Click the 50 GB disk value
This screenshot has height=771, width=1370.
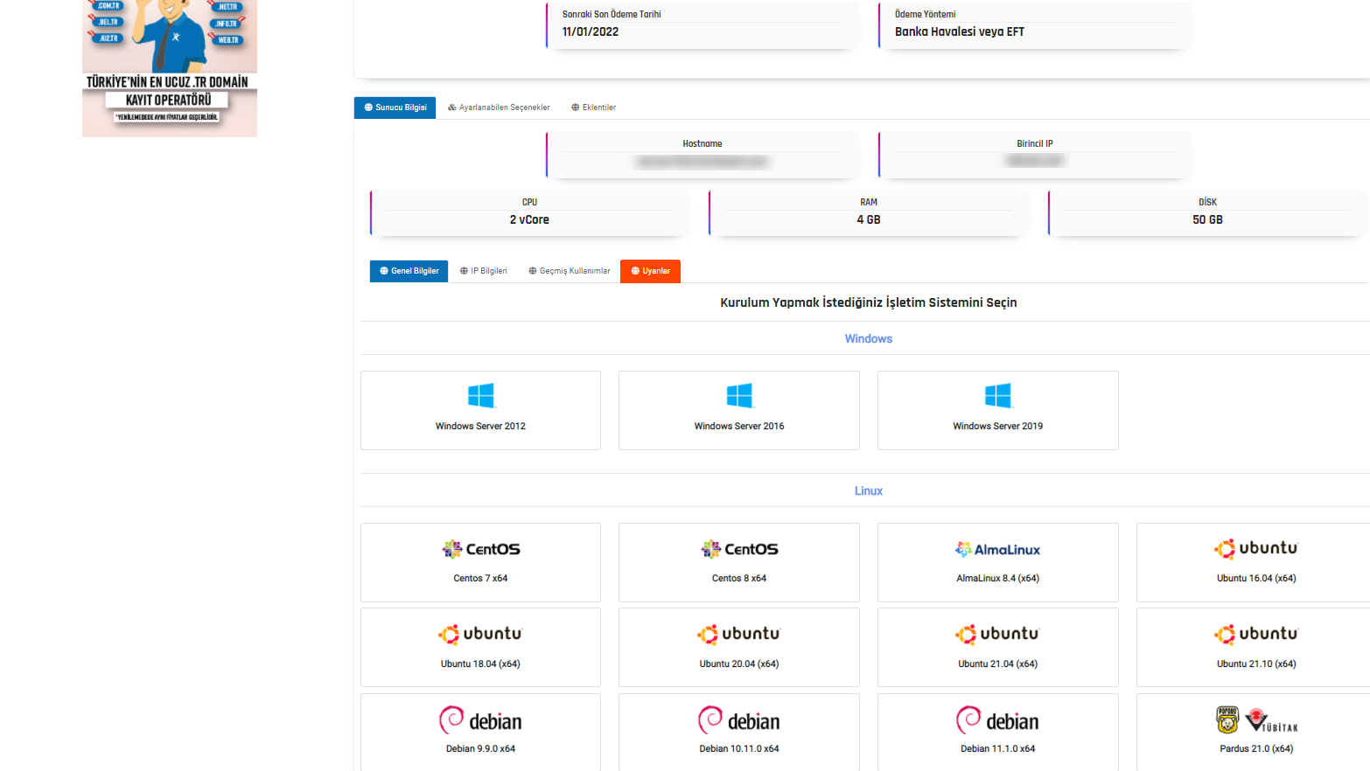coord(1207,220)
